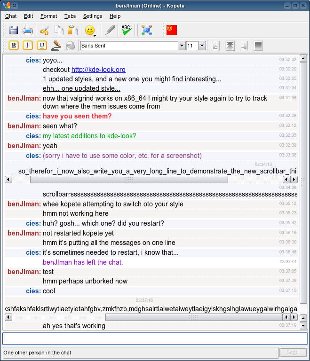Click the 'ah yes that's working' message
The height and width of the screenshot is (361, 310).
click(x=74, y=326)
